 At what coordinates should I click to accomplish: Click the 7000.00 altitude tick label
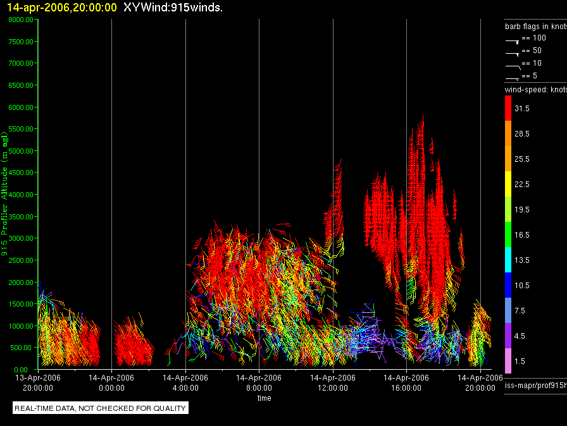point(21,63)
